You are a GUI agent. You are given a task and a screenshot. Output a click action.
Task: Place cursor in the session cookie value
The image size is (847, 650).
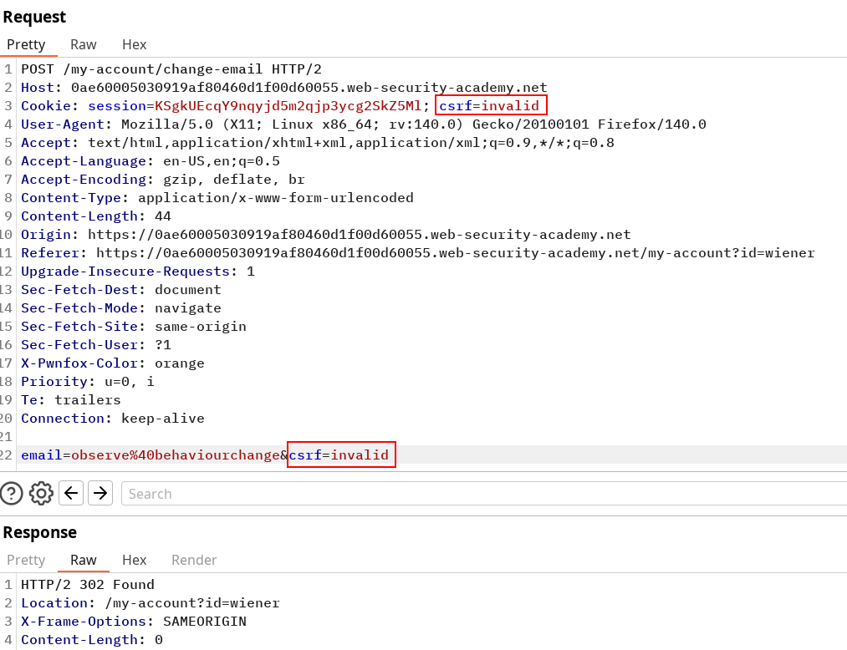(288, 106)
